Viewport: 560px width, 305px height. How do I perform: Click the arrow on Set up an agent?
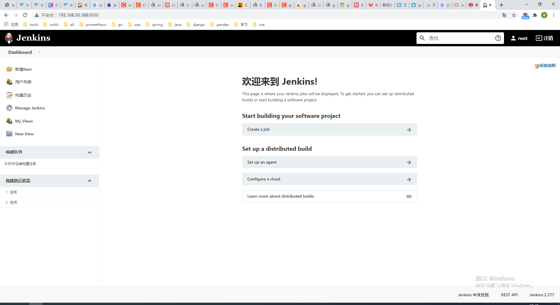pyautogui.click(x=409, y=162)
